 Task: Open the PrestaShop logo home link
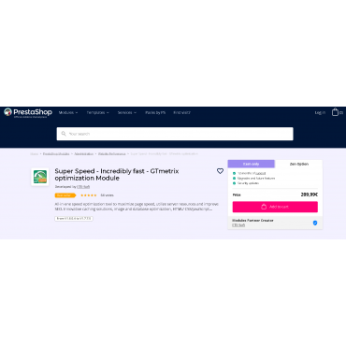point(28,112)
